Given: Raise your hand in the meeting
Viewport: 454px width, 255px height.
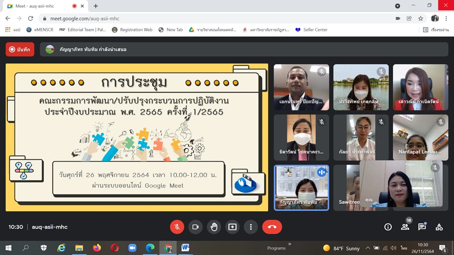Looking at the screenshot, I should [214, 227].
